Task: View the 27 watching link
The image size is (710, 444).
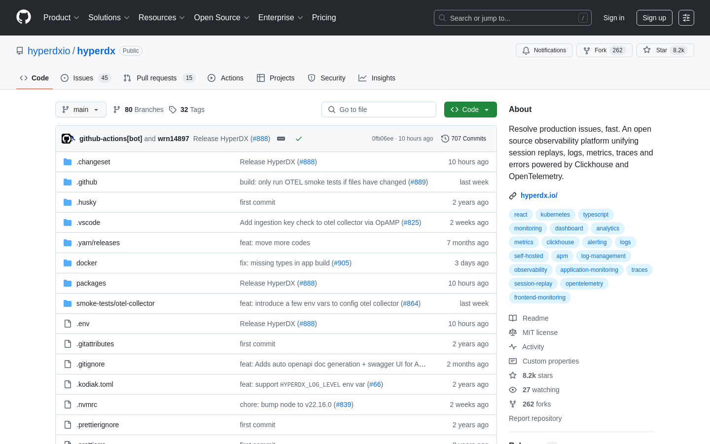Action: [x=534, y=390]
